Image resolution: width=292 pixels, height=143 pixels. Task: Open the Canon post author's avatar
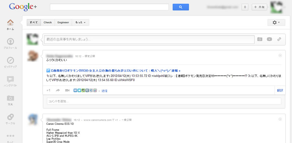click(x=33, y=119)
